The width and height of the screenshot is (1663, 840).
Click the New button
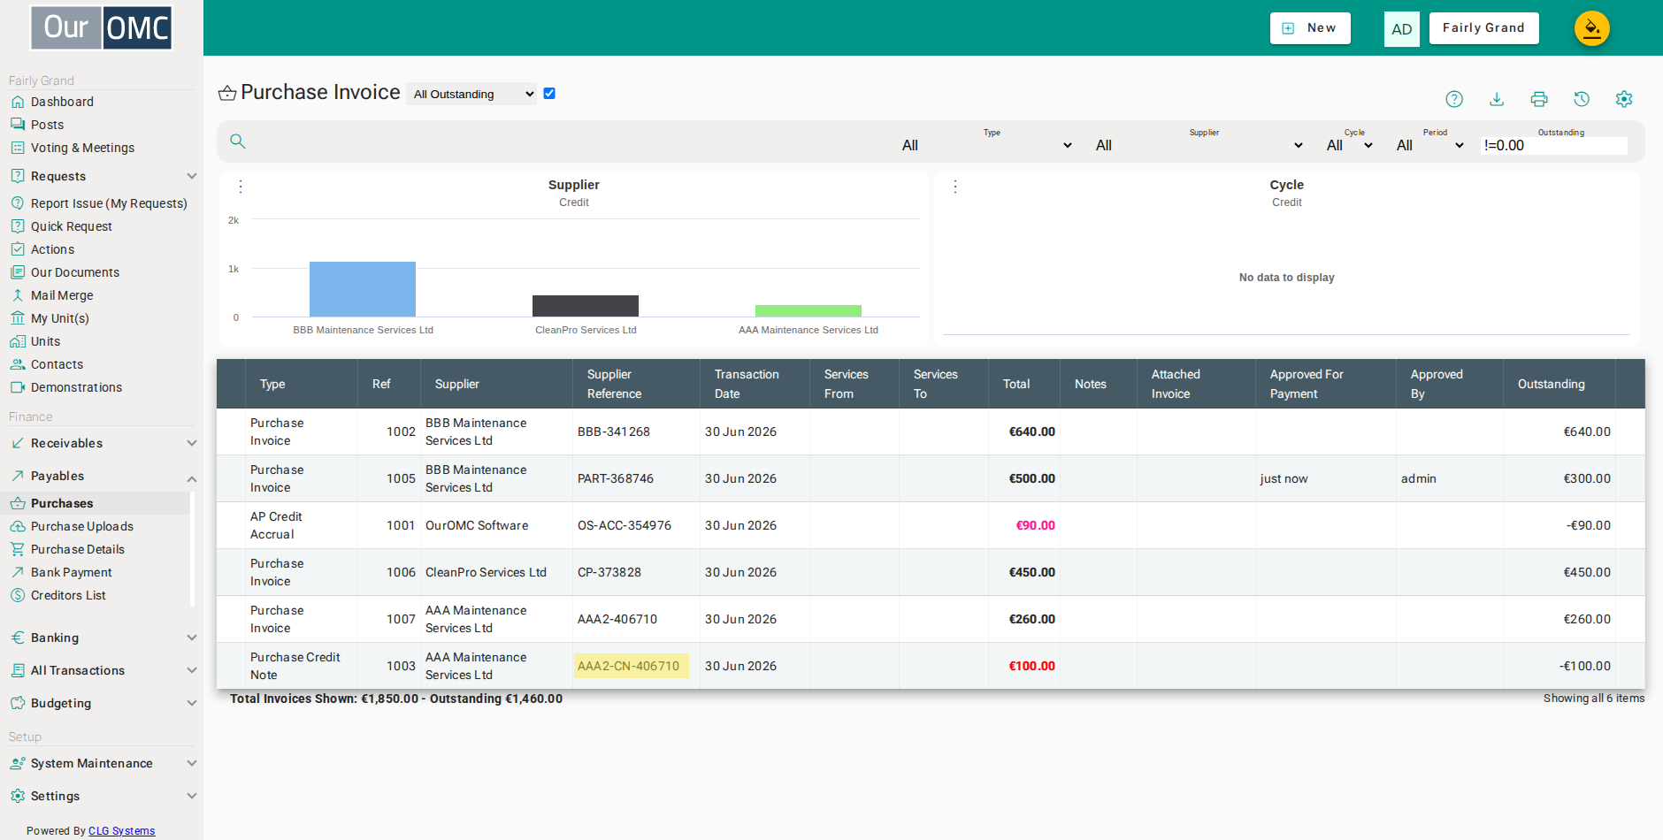coord(1310,28)
